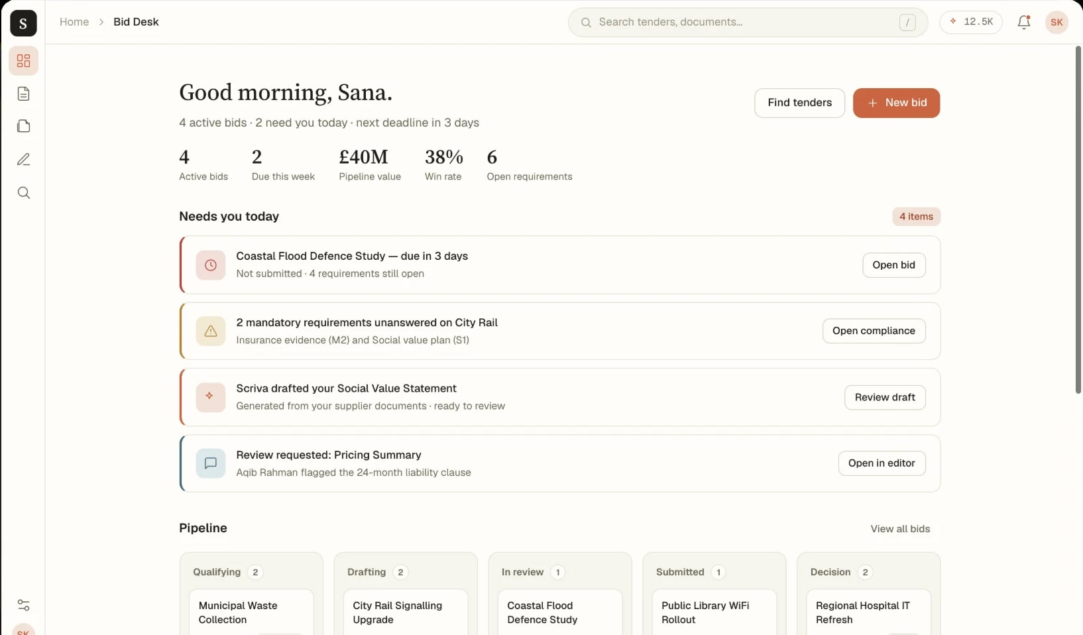Open the document icon in sidebar
The width and height of the screenshot is (1083, 635).
[x=24, y=94]
